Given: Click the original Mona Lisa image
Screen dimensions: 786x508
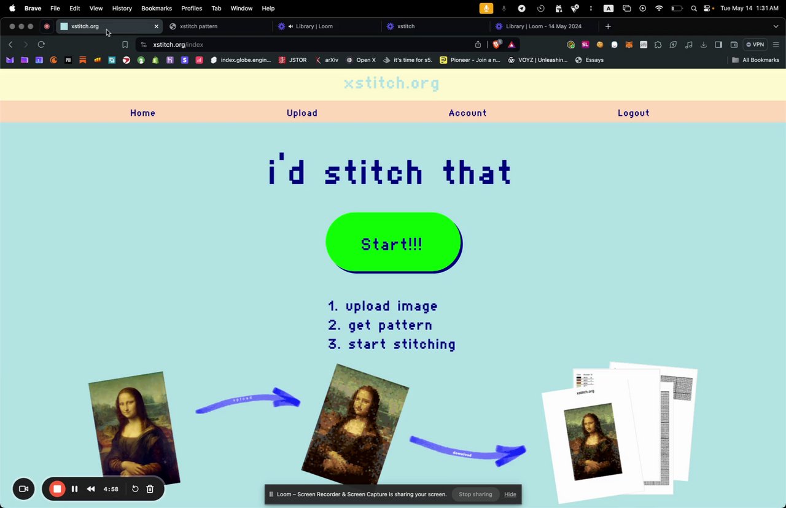Looking at the screenshot, I should pos(134,428).
